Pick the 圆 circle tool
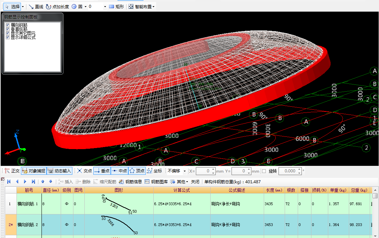379x238 pixels. [x=78, y=7]
